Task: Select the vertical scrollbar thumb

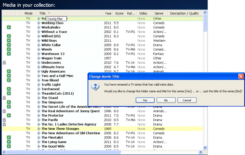Action: pyautogui.click(x=205, y=23)
